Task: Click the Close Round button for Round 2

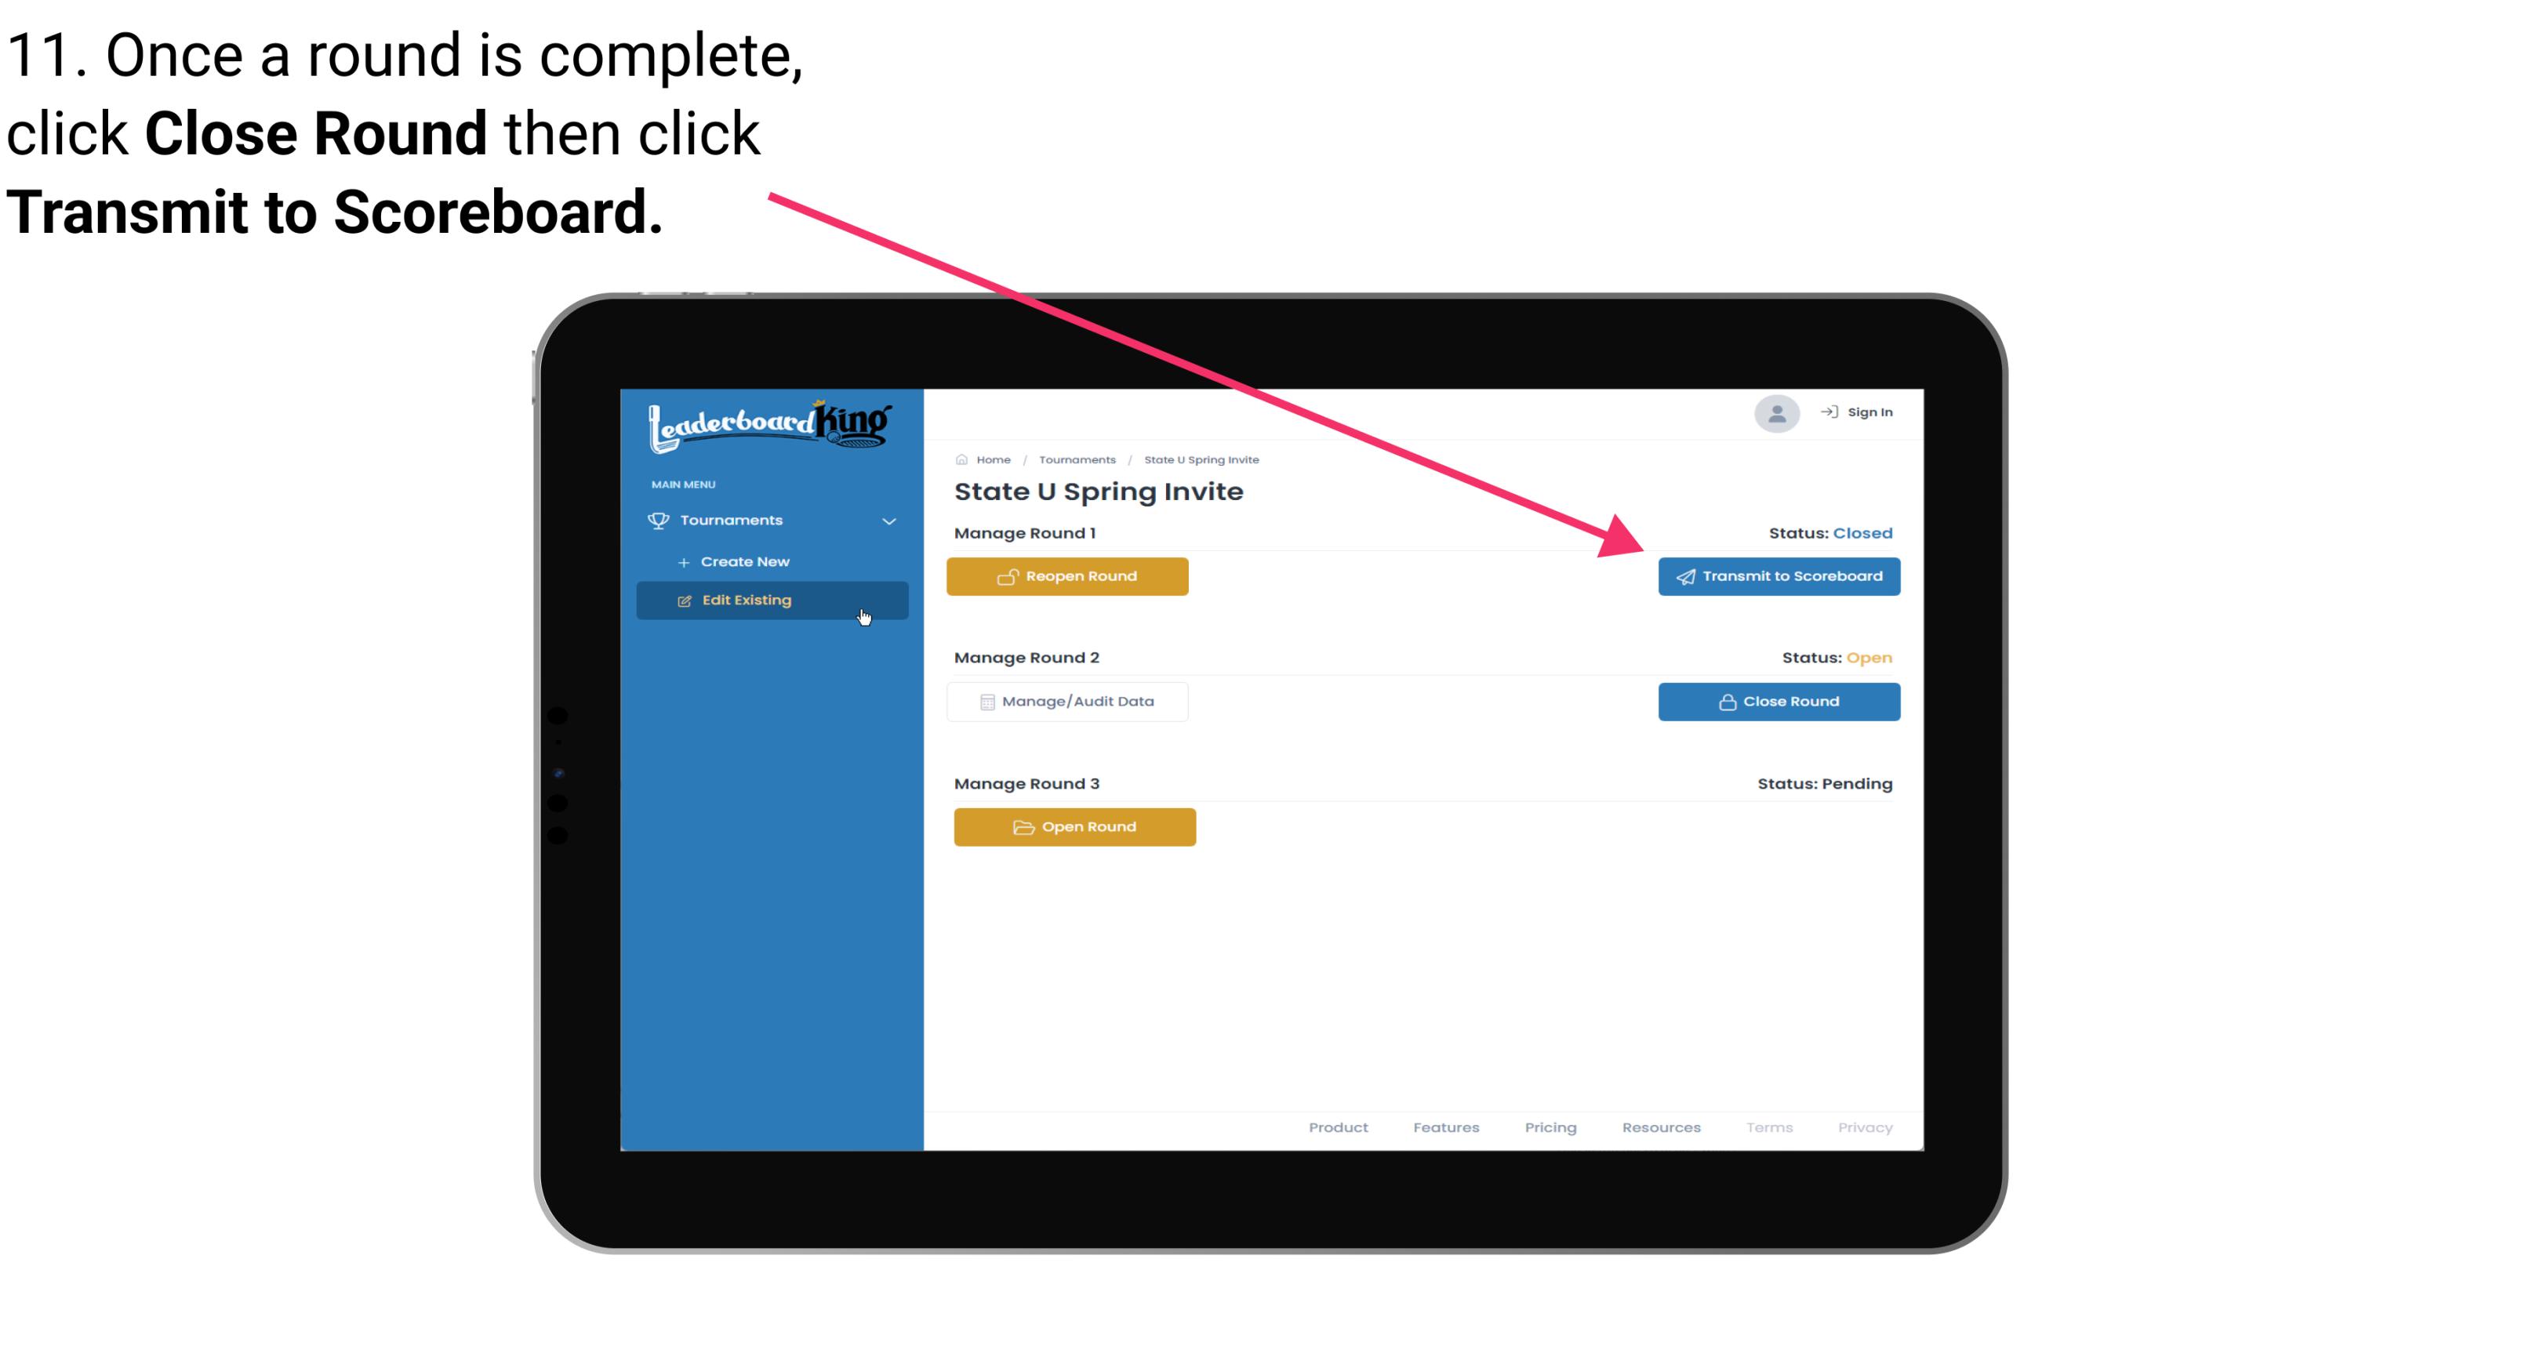Action: (x=1777, y=701)
